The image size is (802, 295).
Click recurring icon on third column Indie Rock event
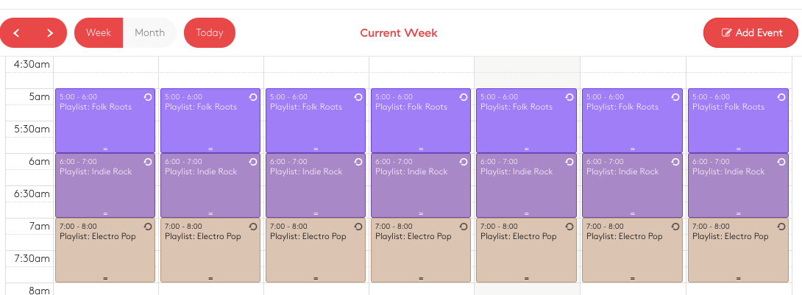coord(358,162)
